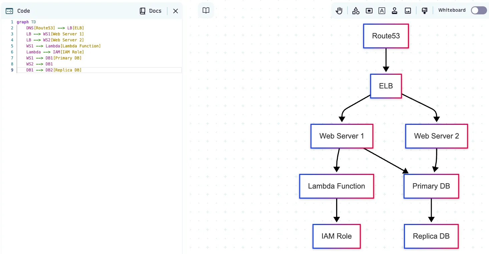Select the Web Server 2 node
Viewport: 489px width, 254px height.
coord(437,136)
